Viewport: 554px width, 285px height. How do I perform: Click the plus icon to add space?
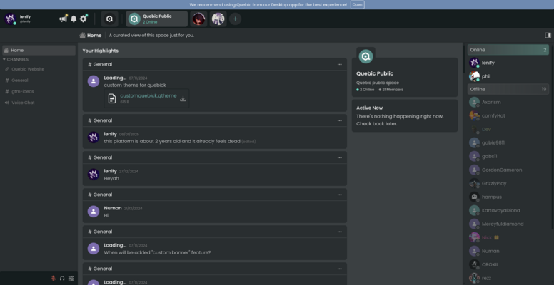pos(235,19)
